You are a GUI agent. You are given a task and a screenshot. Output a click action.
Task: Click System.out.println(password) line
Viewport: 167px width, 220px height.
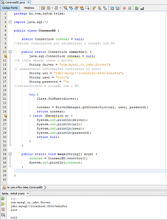tap(64, 133)
